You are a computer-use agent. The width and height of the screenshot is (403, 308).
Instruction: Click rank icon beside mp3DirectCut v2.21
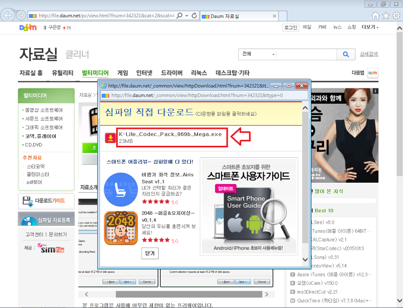293,292
